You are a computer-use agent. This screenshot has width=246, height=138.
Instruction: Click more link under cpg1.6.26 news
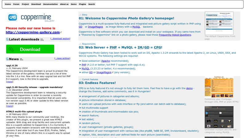(x=10, y=82)
